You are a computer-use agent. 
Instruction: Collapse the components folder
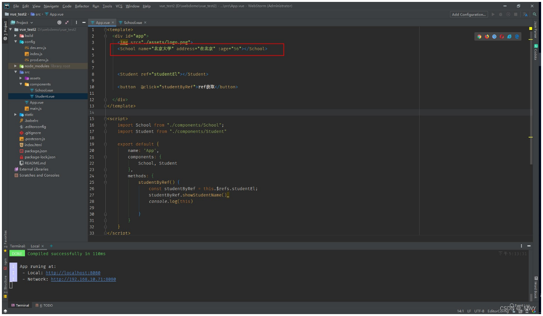[21, 84]
